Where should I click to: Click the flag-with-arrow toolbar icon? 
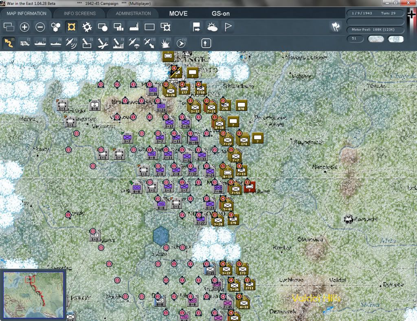(196, 27)
